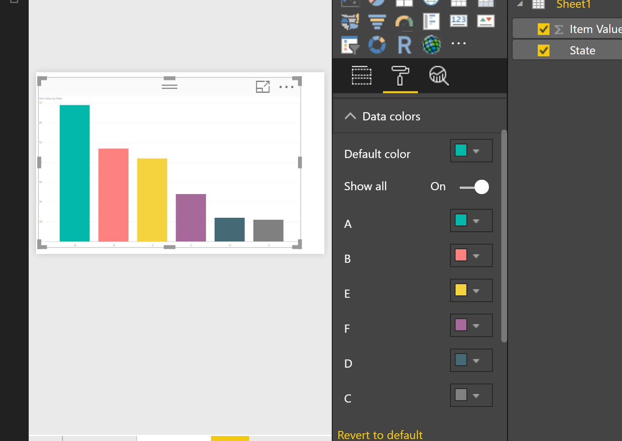Open the Analytics pane
The width and height of the screenshot is (622, 441).
point(439,76)
